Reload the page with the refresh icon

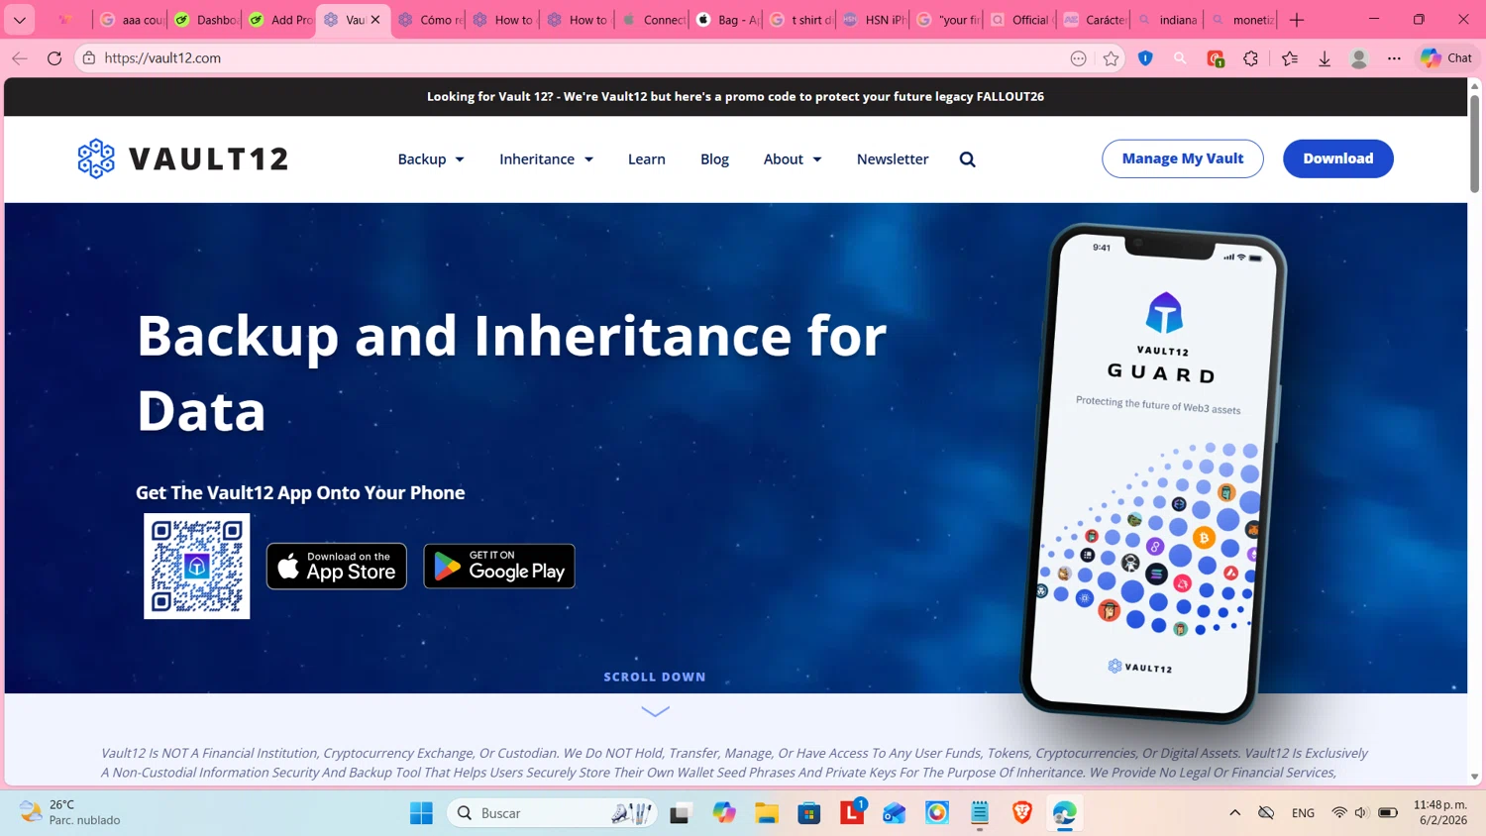tap(54, 58)
